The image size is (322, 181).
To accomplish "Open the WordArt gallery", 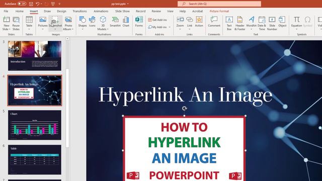I will coord(251,23).
